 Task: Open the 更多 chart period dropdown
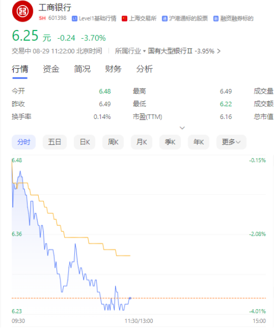(x=231, y=142)
